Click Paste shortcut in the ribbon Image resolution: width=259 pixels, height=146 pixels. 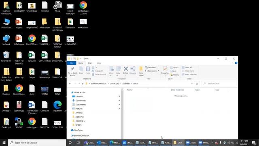point(99,74)
